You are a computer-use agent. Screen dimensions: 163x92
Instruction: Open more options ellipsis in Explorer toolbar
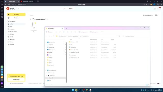point(102,32)
